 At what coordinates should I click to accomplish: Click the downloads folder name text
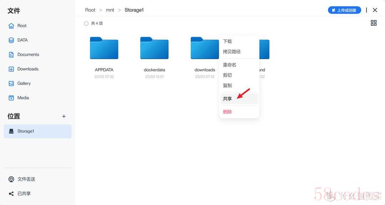[x=205, y=70]
